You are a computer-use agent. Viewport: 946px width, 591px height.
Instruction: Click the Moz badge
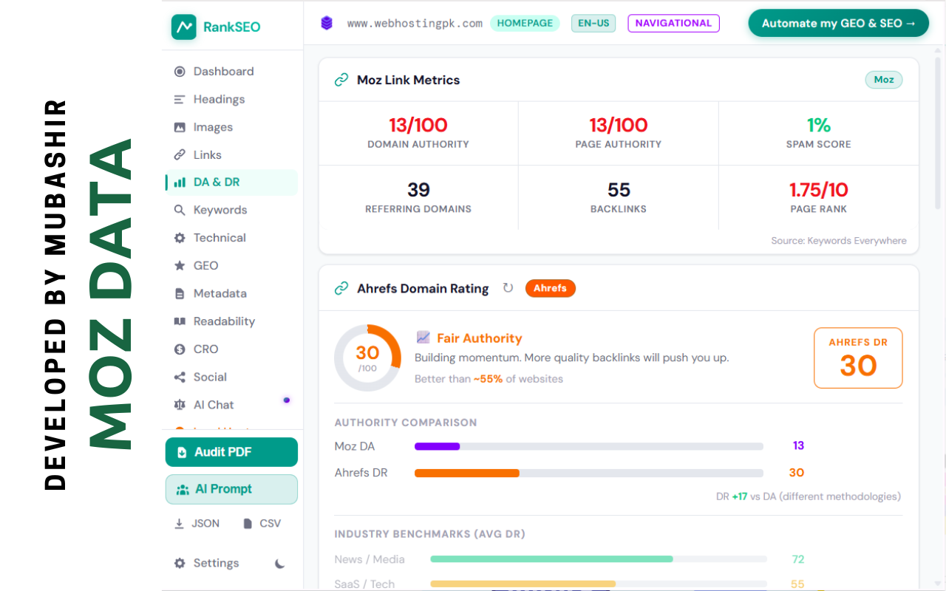[884, 80]
